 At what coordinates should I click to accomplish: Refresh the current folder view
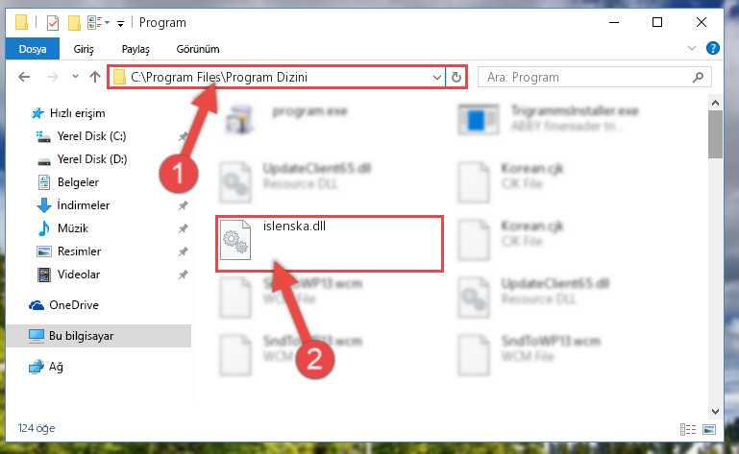456,77
